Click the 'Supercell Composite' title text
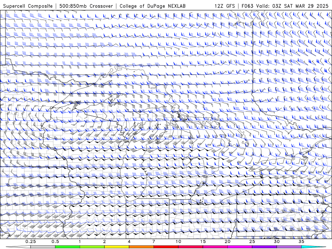Screen dimensions: 332x249 click(x=28, y=6)
